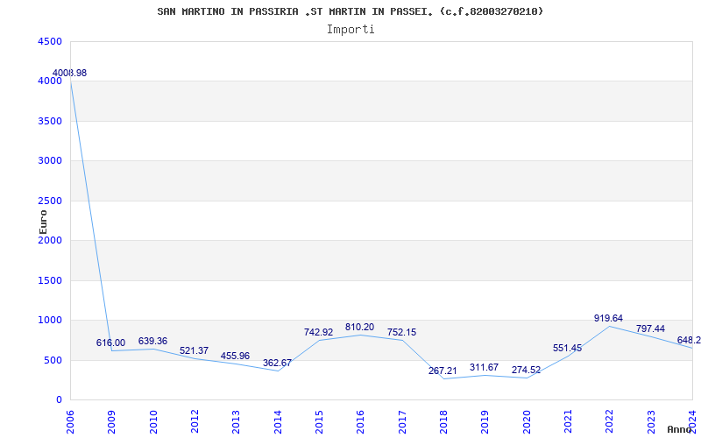Image resolution: width=701 pixels, height=438 pixels.
Task: Click the 1500 y-axis tick
Action: [49, 280]
